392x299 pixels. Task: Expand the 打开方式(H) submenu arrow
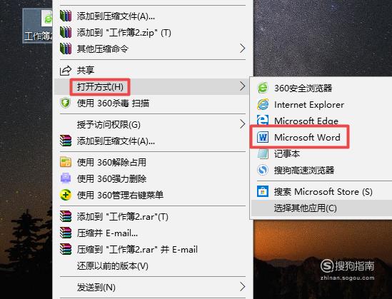point(242,86)
